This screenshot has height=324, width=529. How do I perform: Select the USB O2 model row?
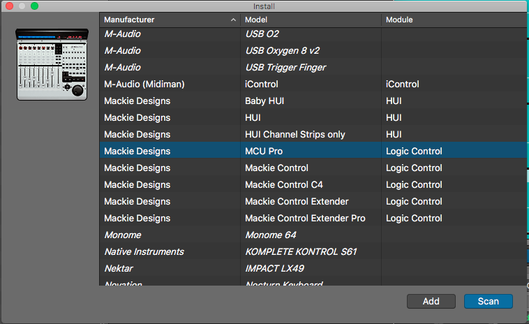pos(313,34)
